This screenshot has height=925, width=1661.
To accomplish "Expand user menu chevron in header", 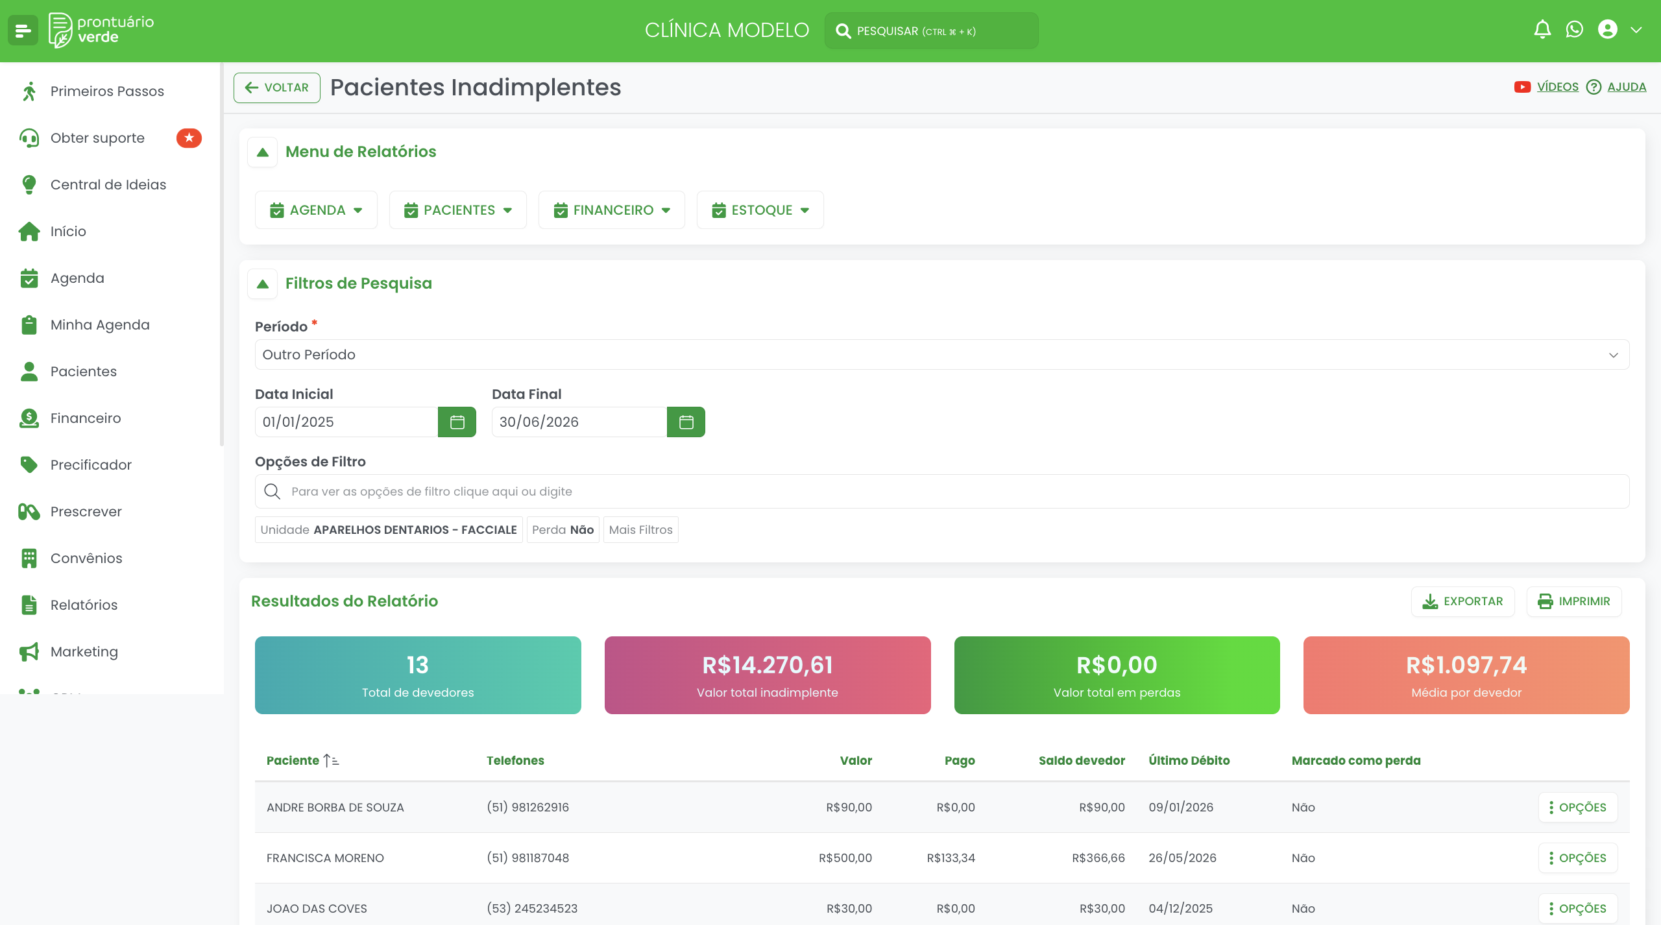I will click(x=1636, y=30).
